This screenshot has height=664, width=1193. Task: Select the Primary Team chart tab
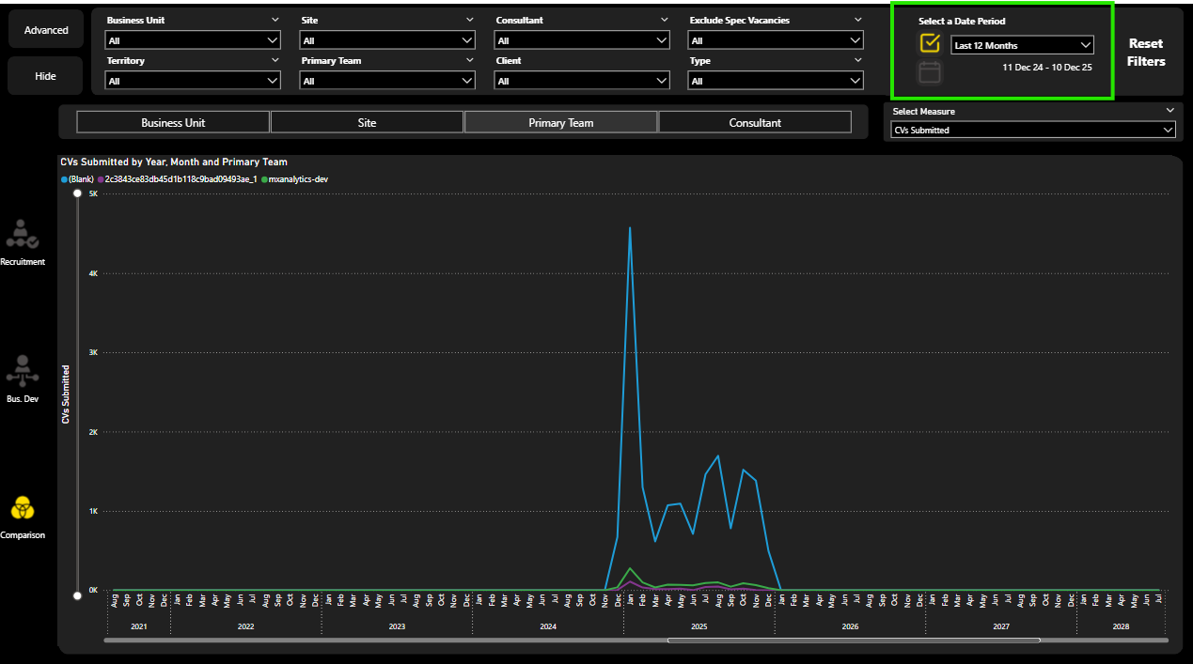561,122
